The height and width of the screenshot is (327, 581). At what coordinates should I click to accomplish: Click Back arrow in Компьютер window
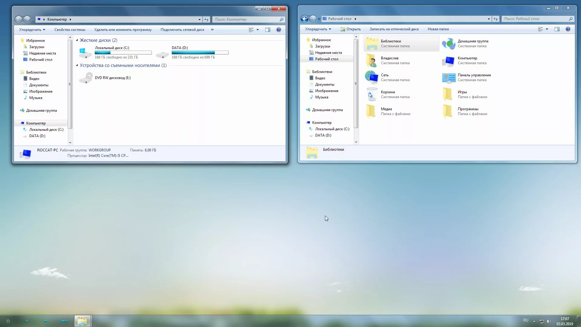click(x=18, y=19)
